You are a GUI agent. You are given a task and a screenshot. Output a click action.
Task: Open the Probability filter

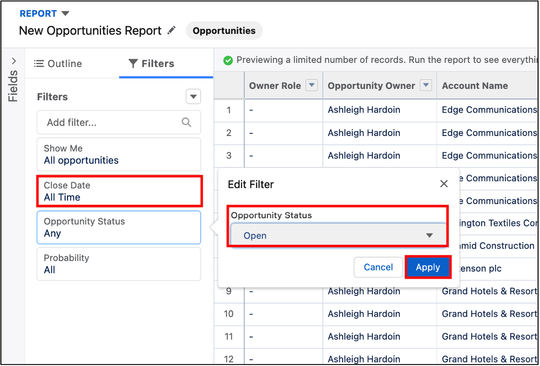[119, 264]
